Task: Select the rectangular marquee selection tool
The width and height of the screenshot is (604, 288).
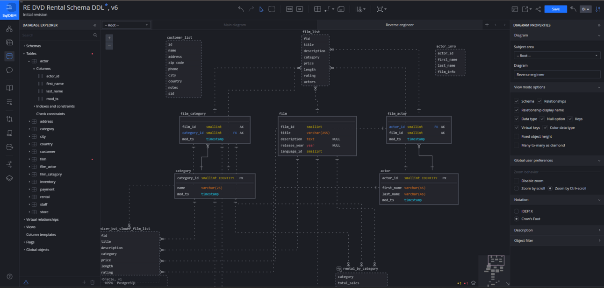Action: (272, 9)
